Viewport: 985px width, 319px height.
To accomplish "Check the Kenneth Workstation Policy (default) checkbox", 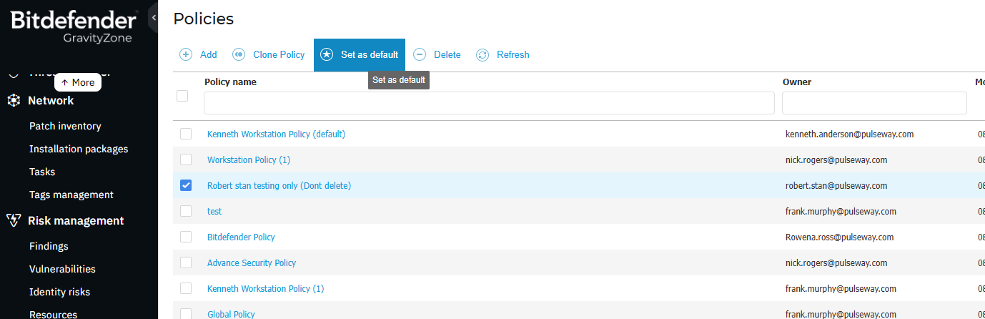I will tap(186, 134).
